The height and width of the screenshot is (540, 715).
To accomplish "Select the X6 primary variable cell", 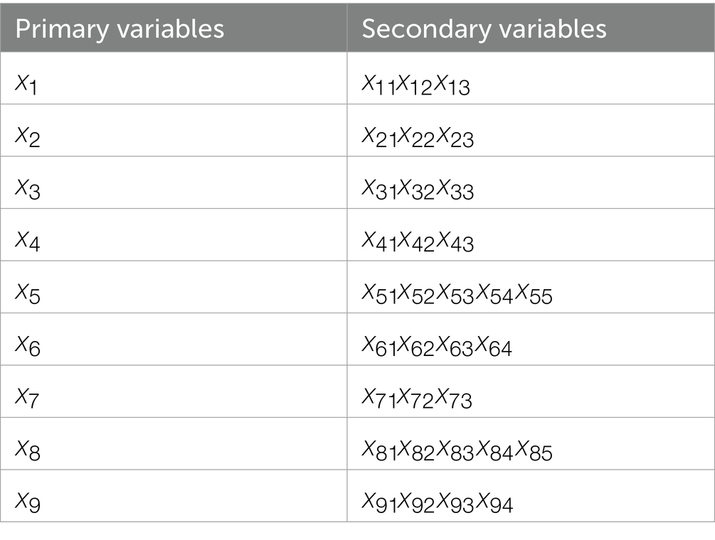I will 28,346.
